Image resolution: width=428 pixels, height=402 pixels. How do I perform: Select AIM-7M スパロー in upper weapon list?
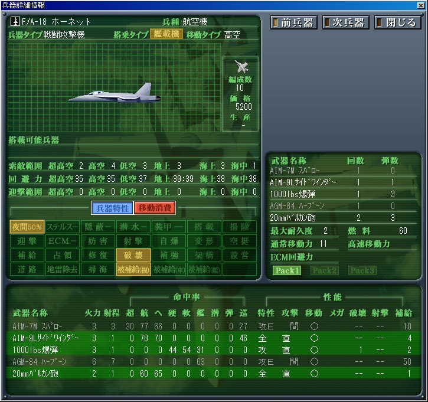click(343, 171)
